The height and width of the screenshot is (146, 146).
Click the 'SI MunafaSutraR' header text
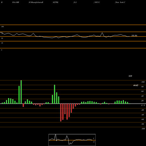pos(36,2)
